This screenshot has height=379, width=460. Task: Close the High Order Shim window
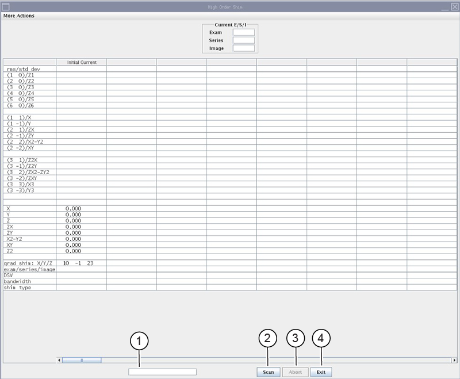click(x=454, y=6)
